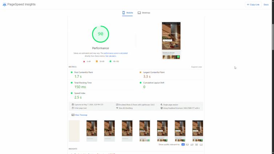
Task: Open Emulated Moto G Power with Lighthouse link
Action: (x=137, y=105)
